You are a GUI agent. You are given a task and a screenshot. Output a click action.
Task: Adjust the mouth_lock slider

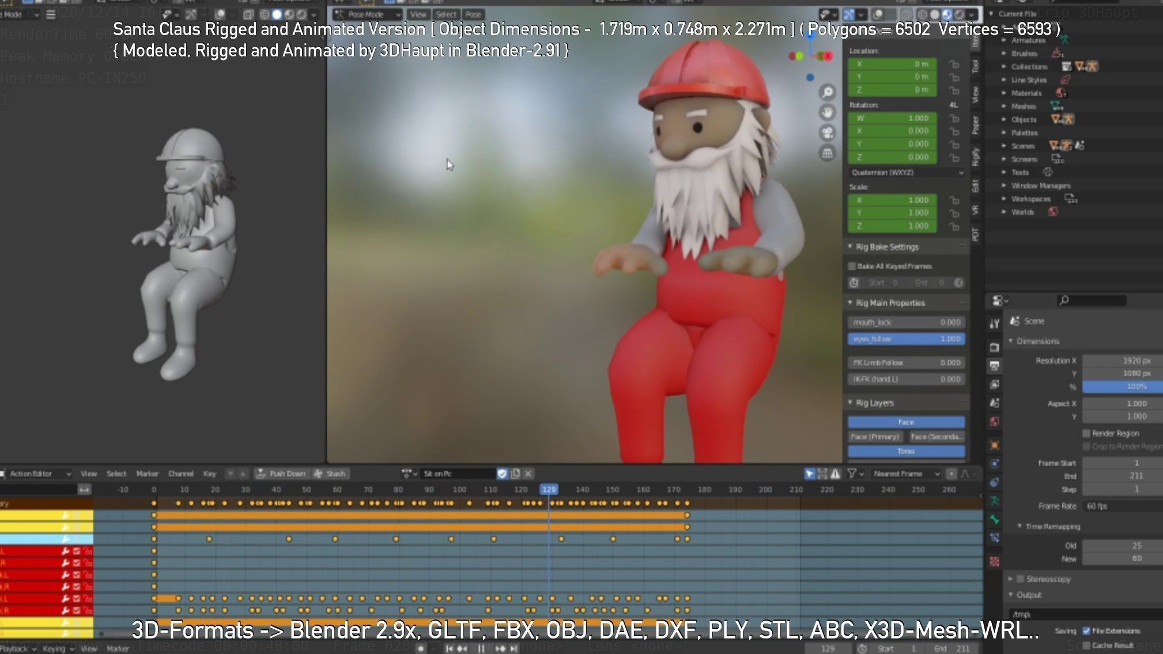tap(907, 322)
